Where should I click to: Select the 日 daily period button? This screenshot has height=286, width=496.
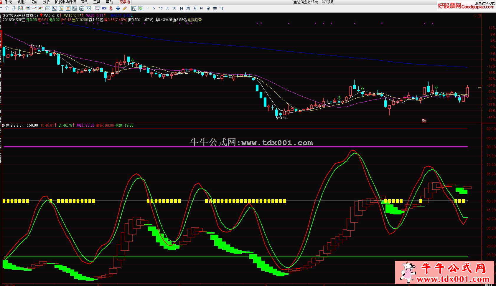(x=182, y=8)
